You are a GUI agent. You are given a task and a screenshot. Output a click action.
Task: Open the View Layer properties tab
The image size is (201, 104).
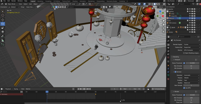click(168, 51)
